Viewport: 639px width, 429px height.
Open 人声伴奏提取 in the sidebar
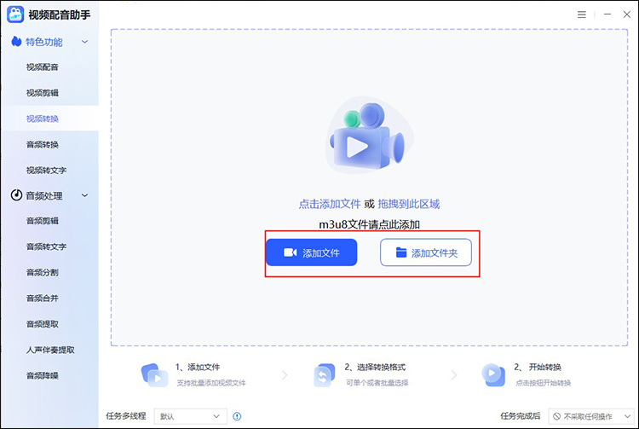pos(50,350)
